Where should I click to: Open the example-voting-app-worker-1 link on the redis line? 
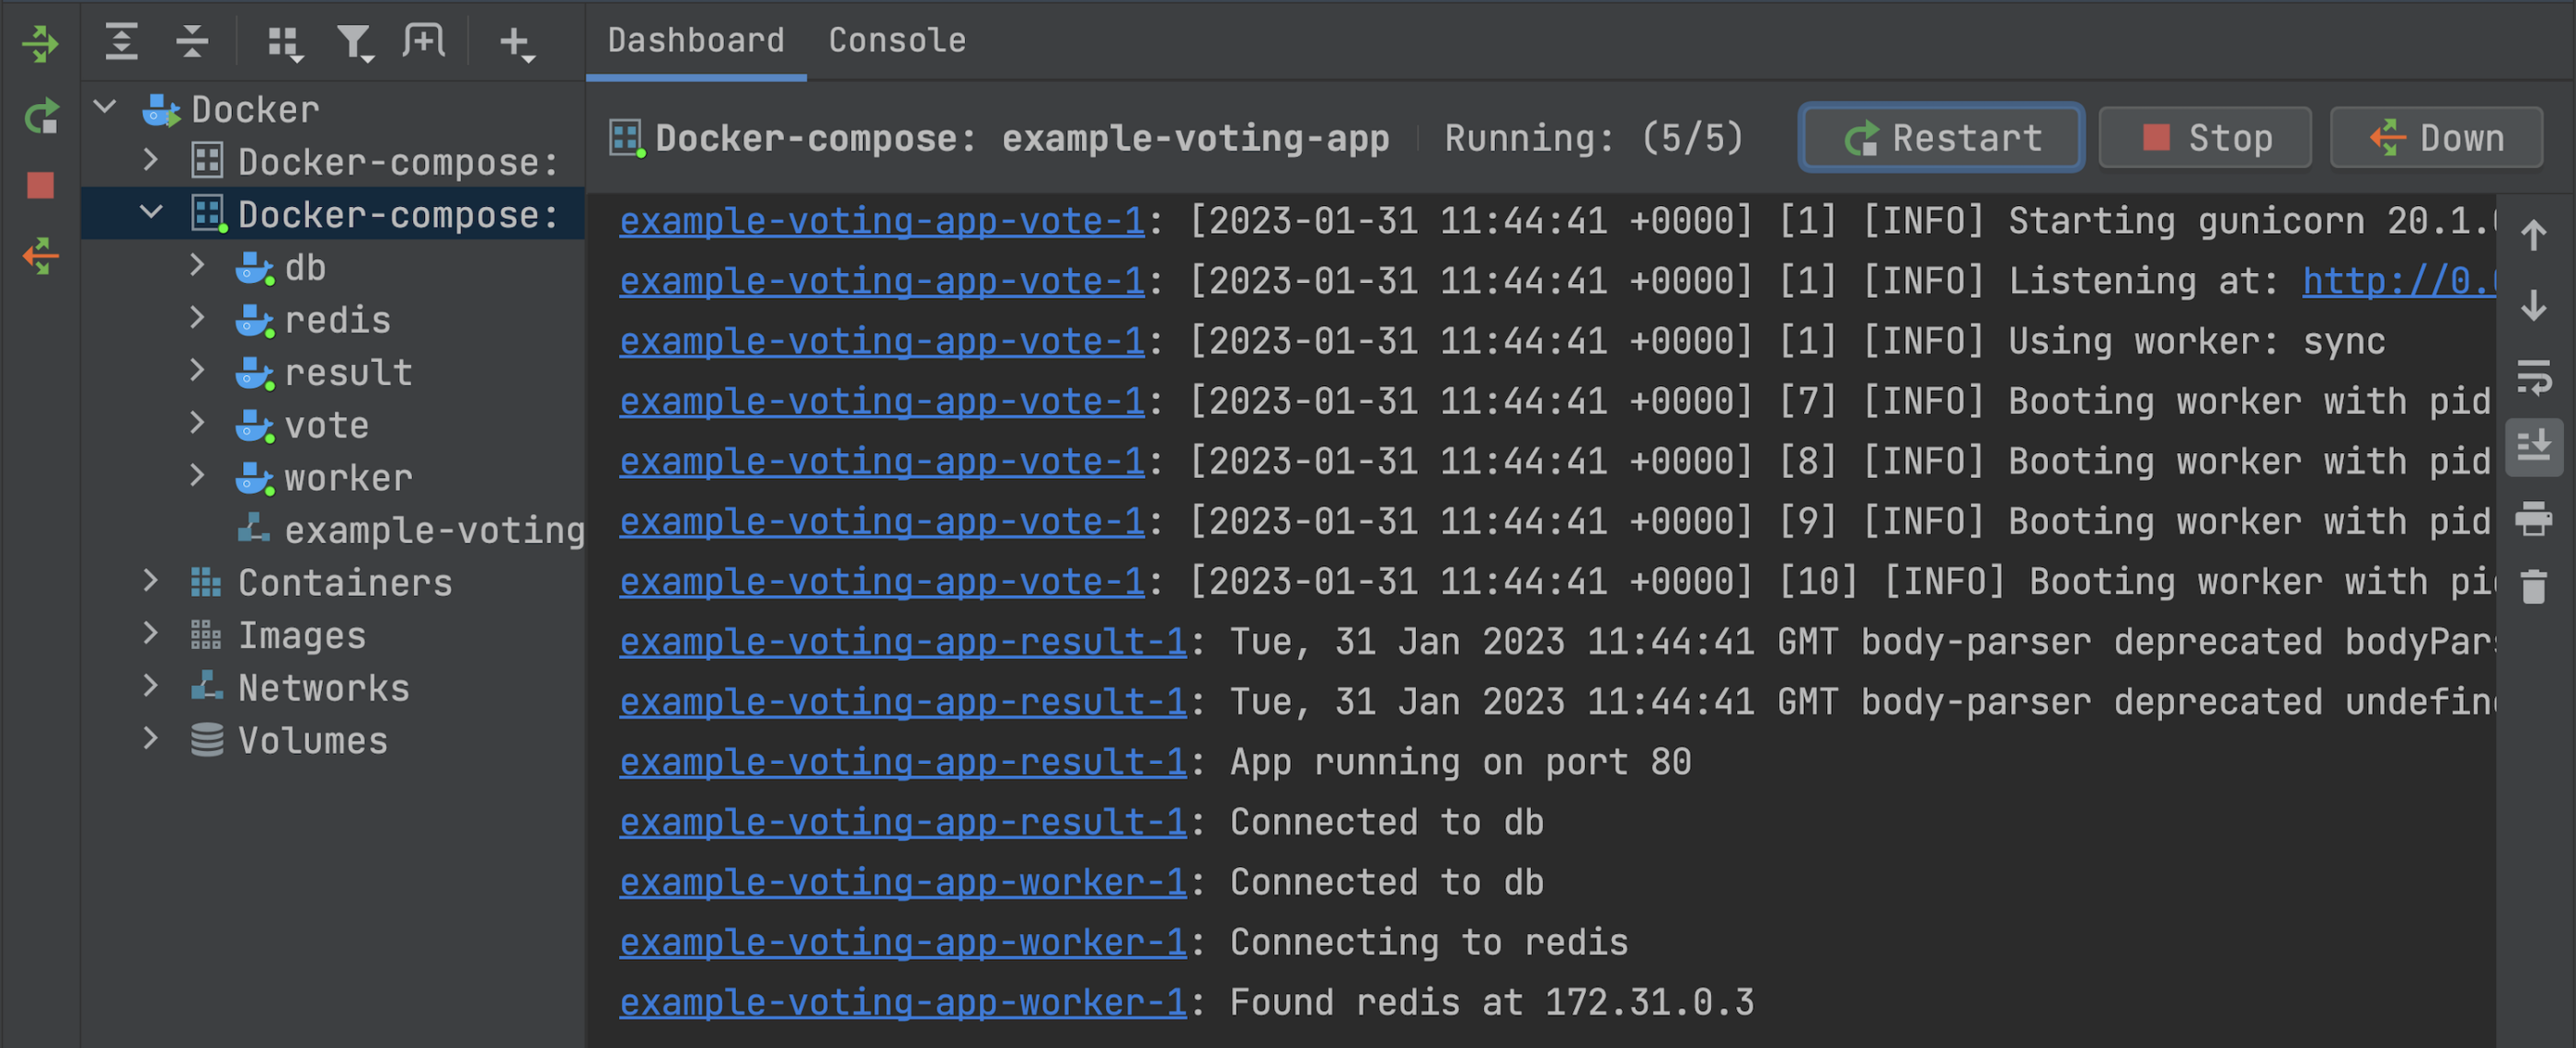tap(902, 942)
